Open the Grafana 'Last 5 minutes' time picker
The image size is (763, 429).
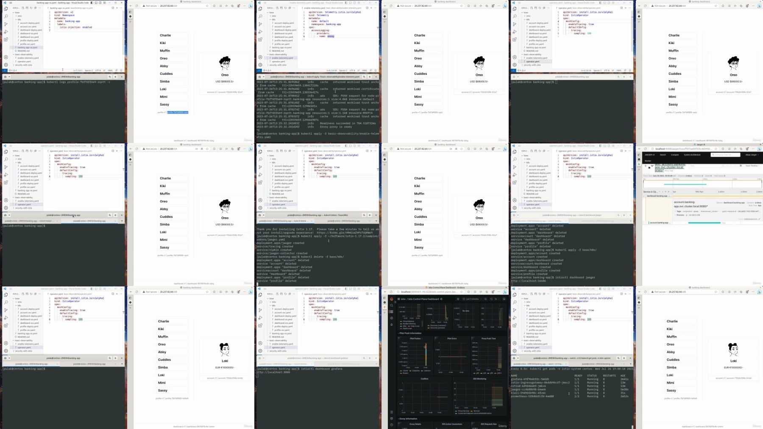tap(471, 299)
